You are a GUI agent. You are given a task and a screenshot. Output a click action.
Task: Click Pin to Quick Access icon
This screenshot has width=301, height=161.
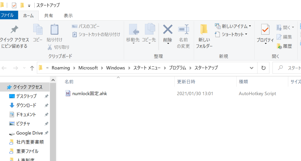click(x=14, y=29)
